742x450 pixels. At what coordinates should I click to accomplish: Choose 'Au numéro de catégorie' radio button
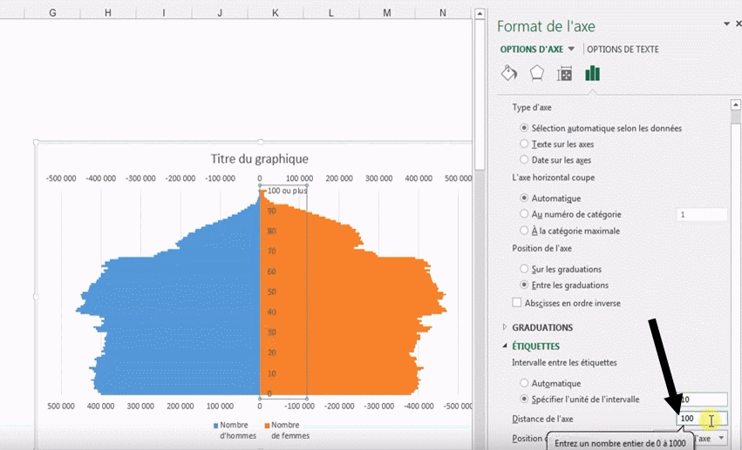click(x=524, y=214)
